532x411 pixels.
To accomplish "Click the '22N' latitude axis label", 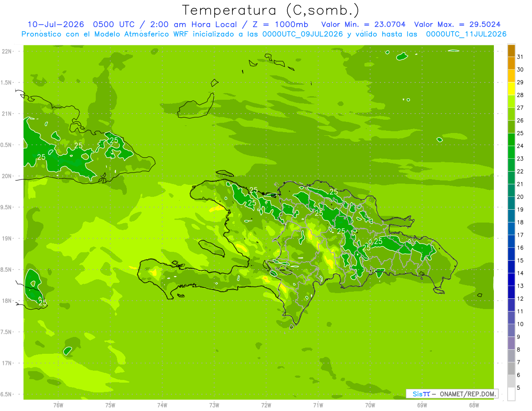I will click(7, 51).
